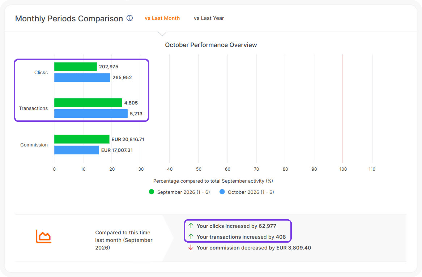Click the value 5,213

click(x=136, y=114)
